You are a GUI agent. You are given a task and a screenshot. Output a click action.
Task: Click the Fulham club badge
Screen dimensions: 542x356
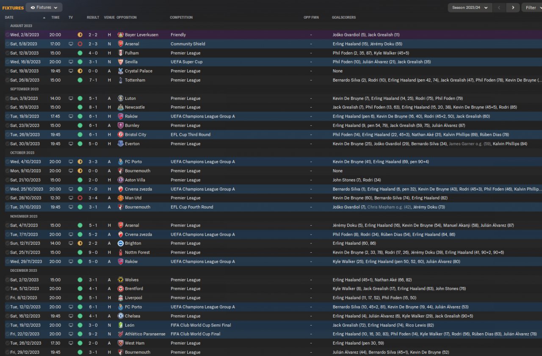(x=121, y=53)
